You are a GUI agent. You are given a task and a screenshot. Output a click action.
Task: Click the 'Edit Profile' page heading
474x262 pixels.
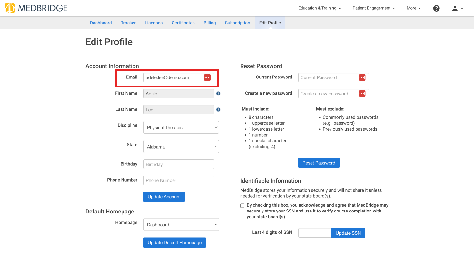click(x=109, y=42)
